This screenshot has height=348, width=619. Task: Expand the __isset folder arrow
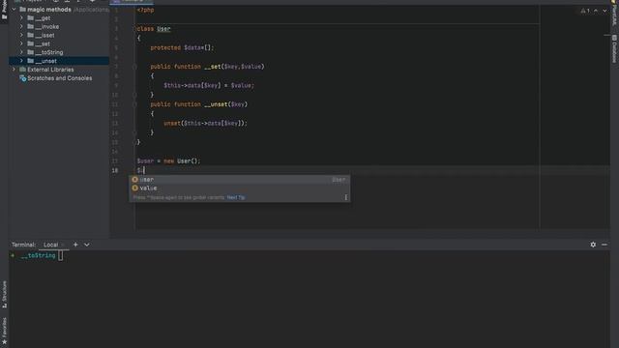coord(21,35)
